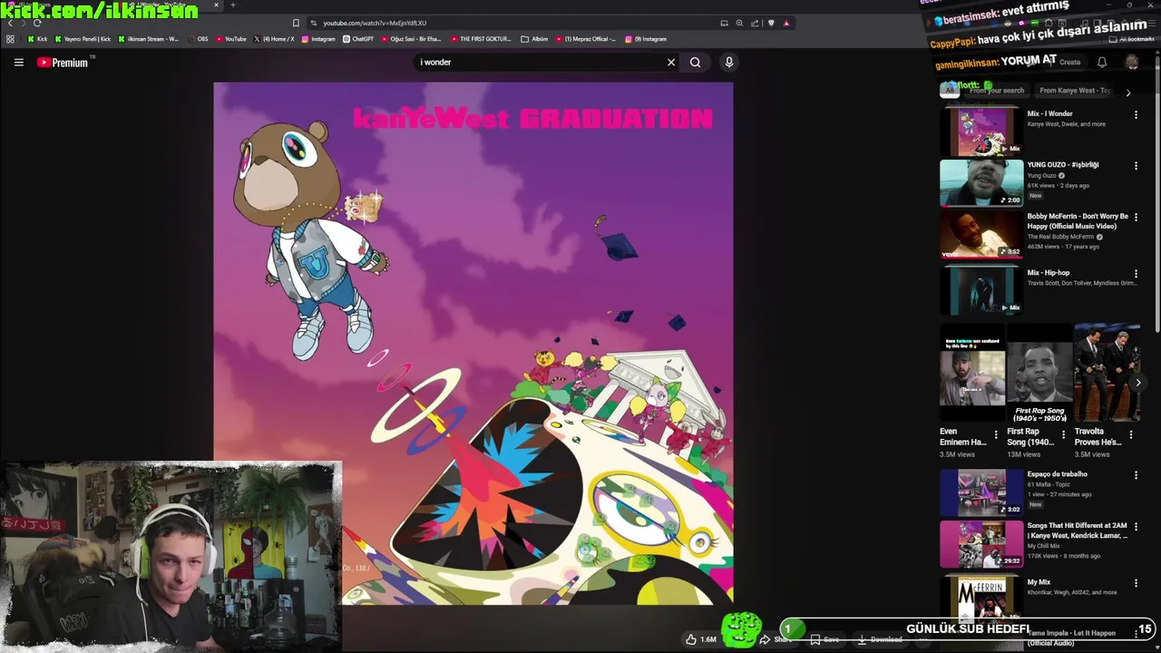The image size is (1161, 653).
Task: Open the All Bookmarks folder
Action: 1133,39
